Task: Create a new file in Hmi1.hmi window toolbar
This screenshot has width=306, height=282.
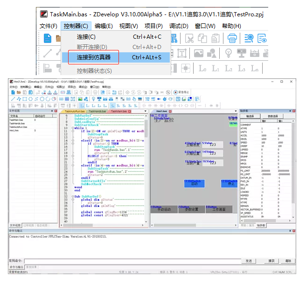Action: pyautogui.click(x=13, y=92)
